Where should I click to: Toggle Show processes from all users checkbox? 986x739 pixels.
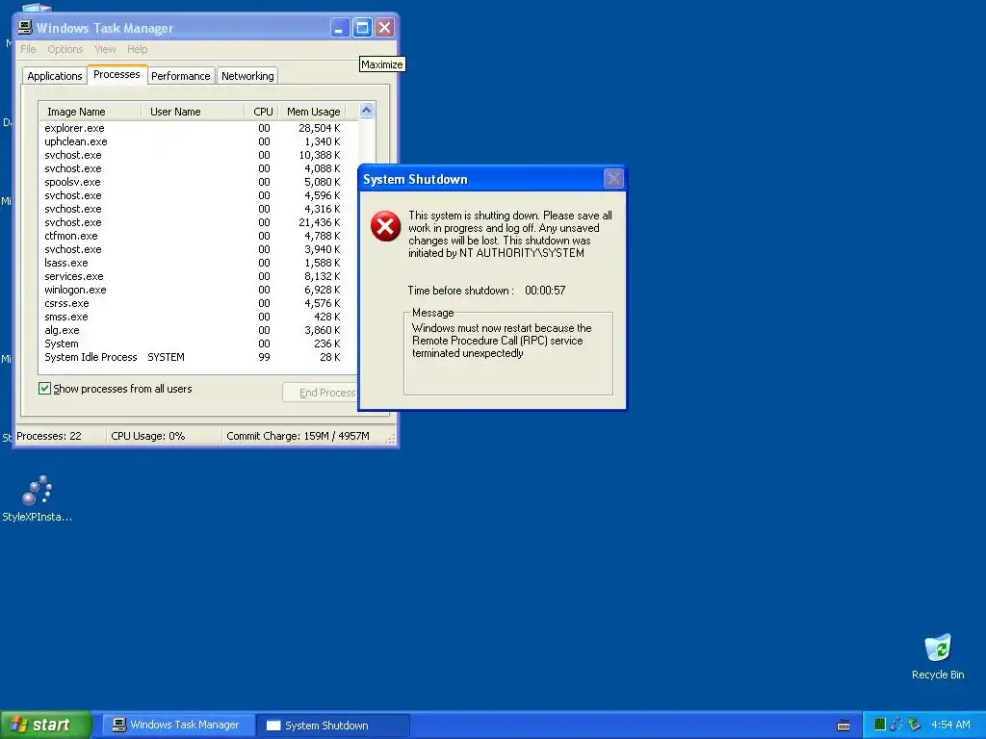pos(44,389)
